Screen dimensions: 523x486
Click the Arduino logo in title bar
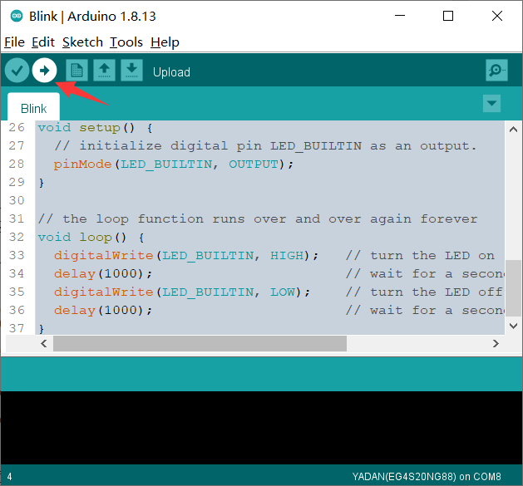(17, 16)
